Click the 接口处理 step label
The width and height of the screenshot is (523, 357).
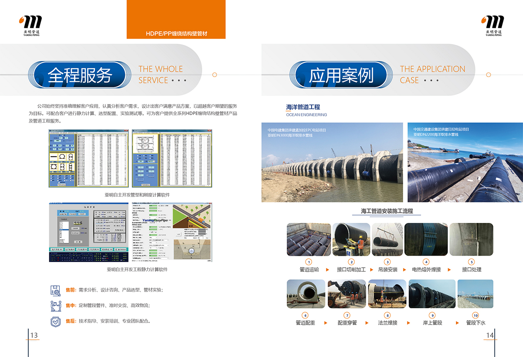(472, 269)
